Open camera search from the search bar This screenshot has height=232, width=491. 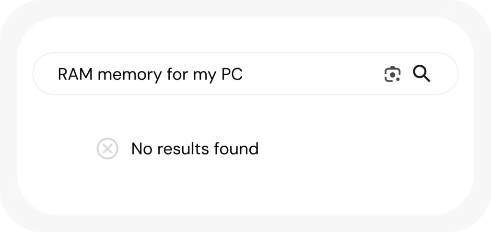click(x=392, y=74)
